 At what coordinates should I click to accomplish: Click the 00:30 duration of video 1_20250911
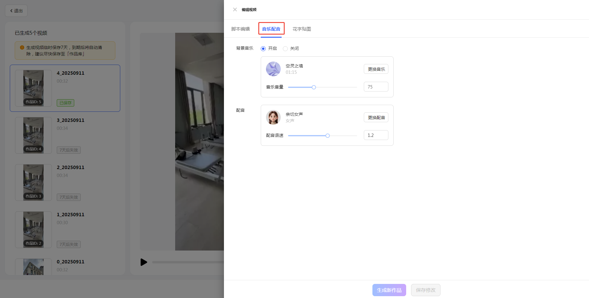[x=62, y=223]
